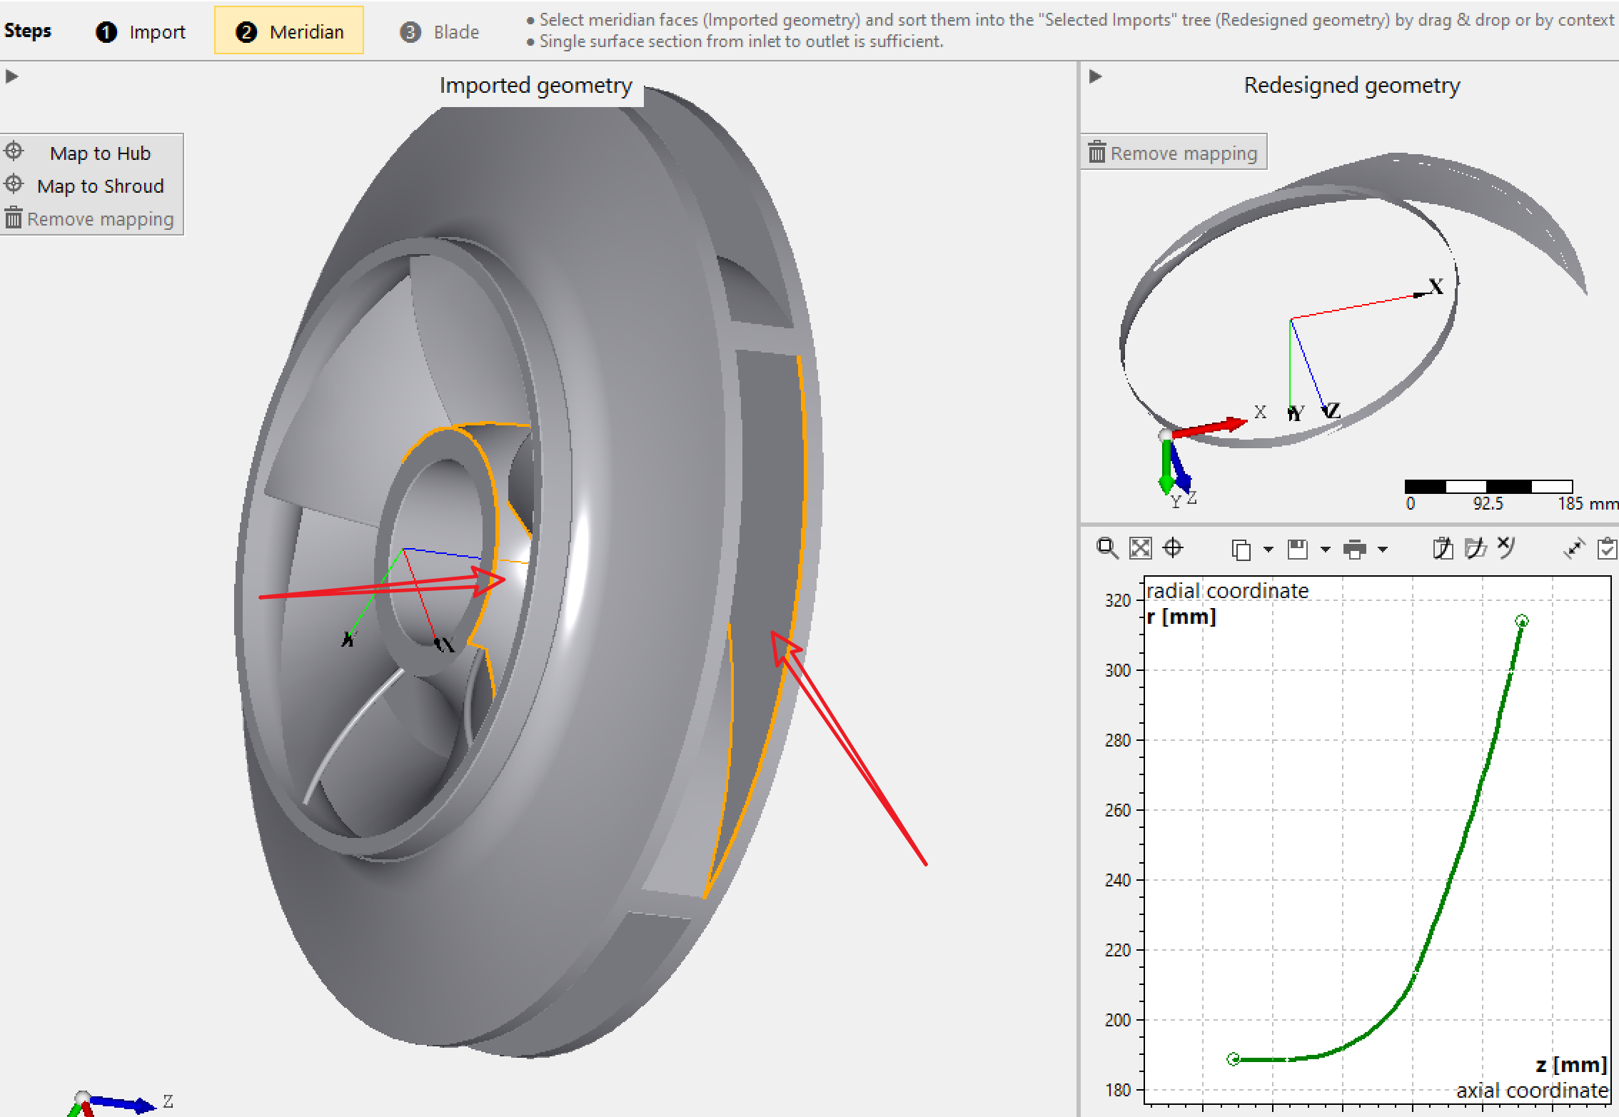
Task: Select the upper green curve endpoint
Action: tap(1522, 621)
